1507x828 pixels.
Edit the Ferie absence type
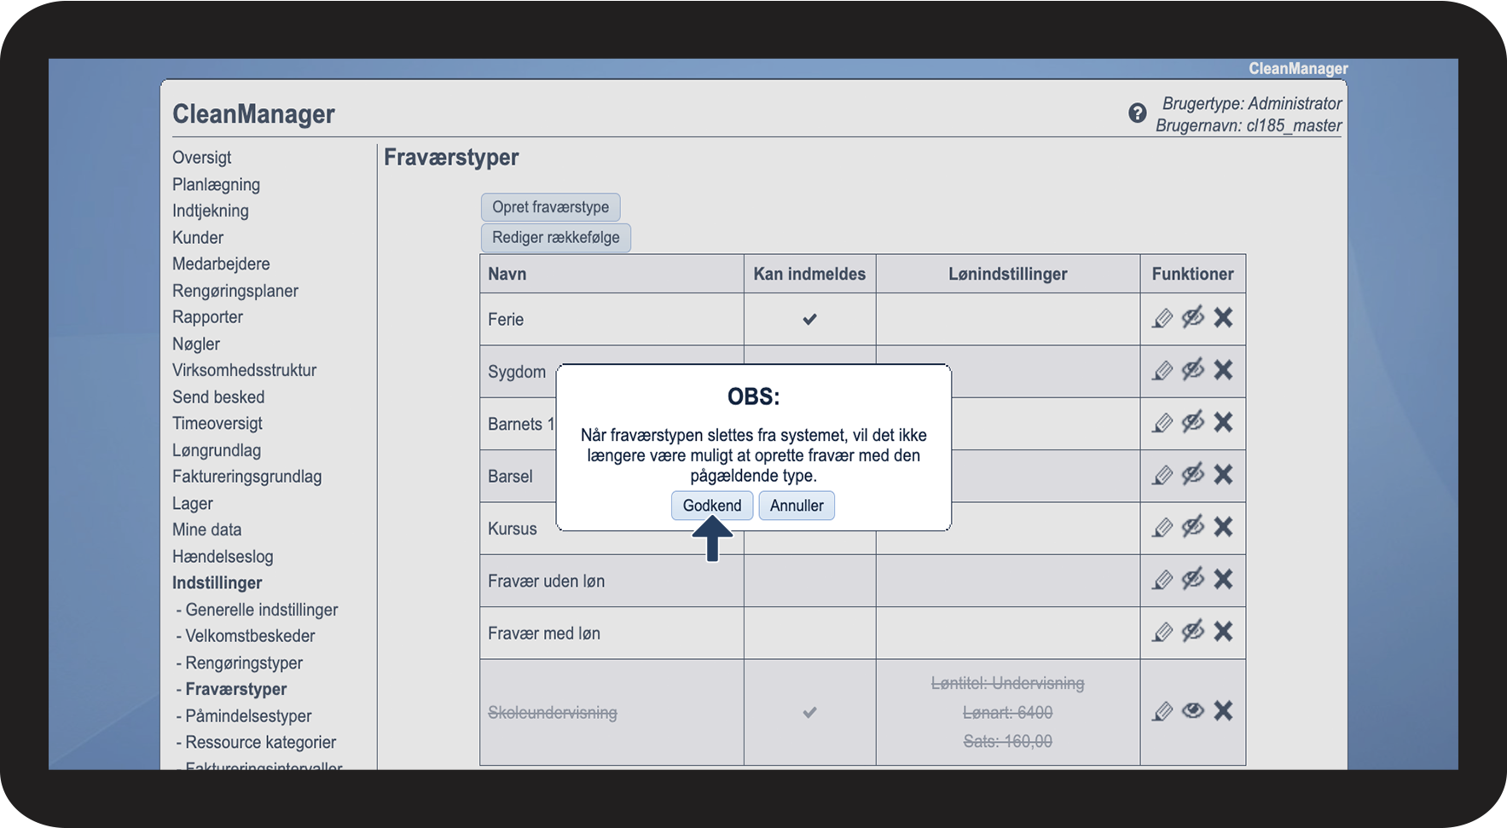point(1162,318)
